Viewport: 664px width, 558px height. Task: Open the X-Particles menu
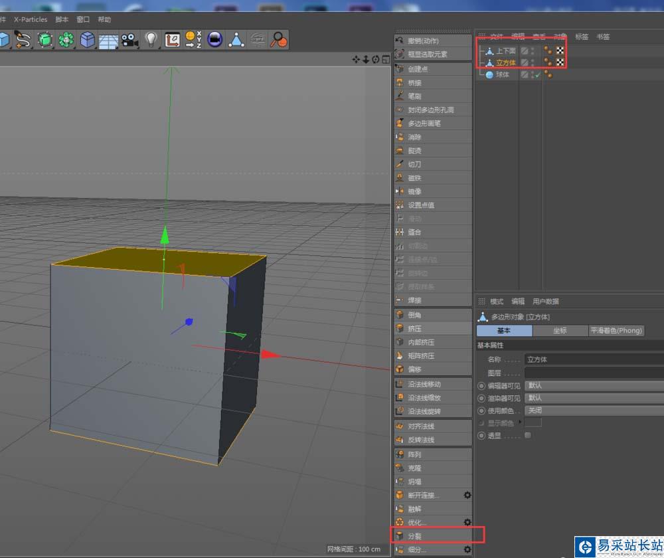[x=31, y=19]
